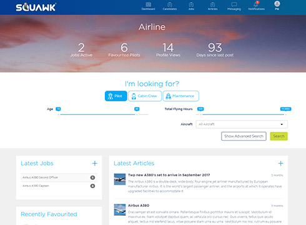Click the Me profile avatar
Viewport: 306px width, 225px height.
coord(277,4)
